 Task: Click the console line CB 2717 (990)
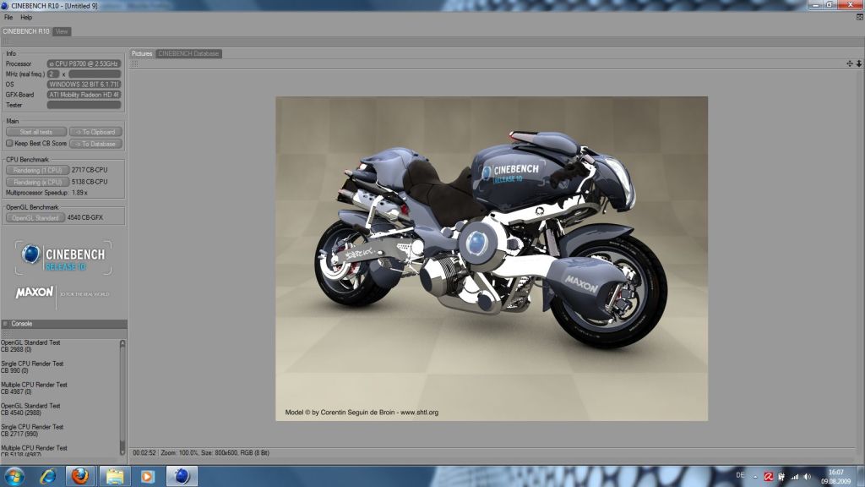[19, 434]
